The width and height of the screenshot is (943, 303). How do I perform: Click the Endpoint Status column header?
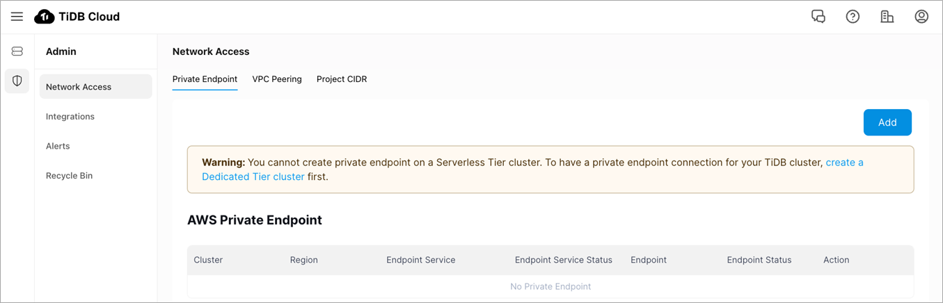coord(759,260)
